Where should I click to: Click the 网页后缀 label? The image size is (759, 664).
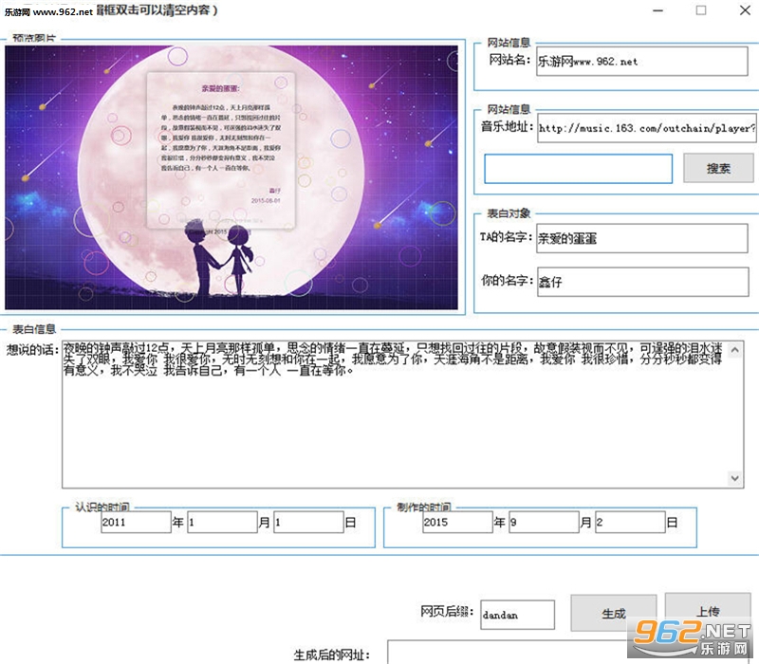[447, 611]
